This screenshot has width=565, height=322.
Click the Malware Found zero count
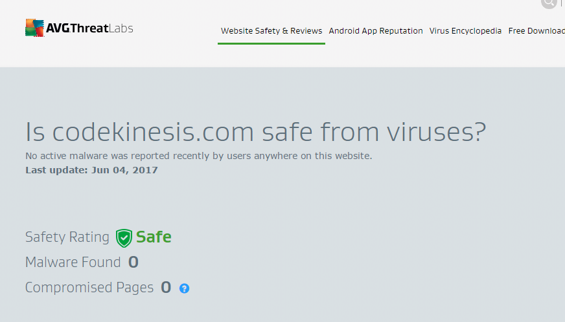click(x=133, y=263)
